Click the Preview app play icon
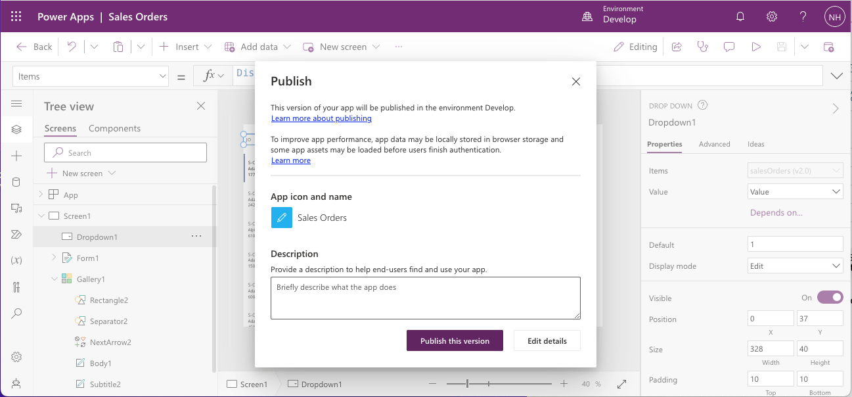This screenshot has height=397, width=852. [x=756, y=47]
